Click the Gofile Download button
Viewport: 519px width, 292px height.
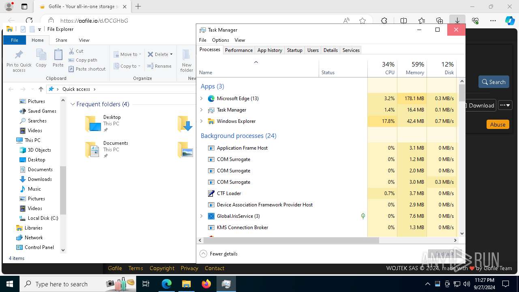[480, 105]
